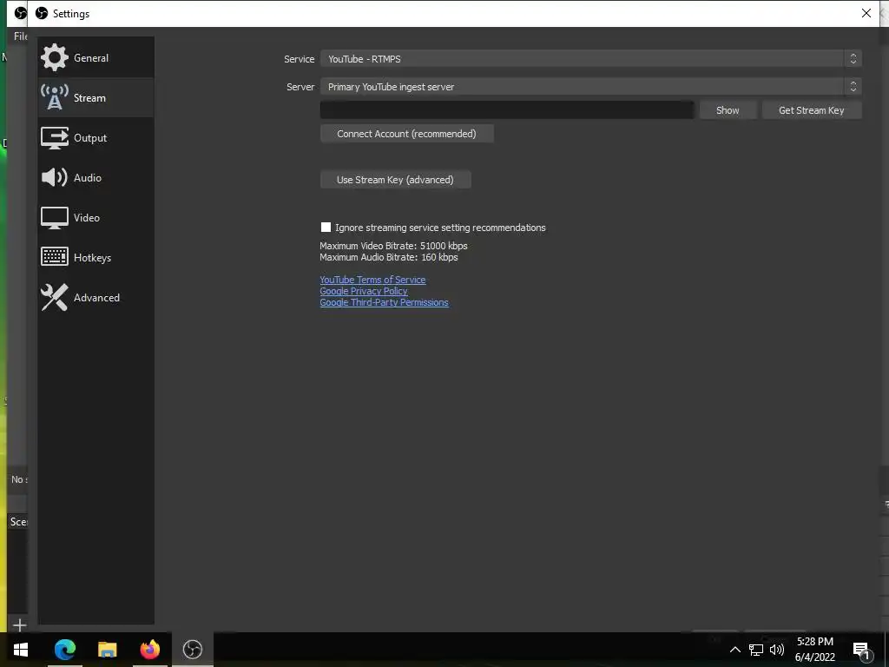Open the network status tray icon
889x667 pixels.
coord(756,650)
